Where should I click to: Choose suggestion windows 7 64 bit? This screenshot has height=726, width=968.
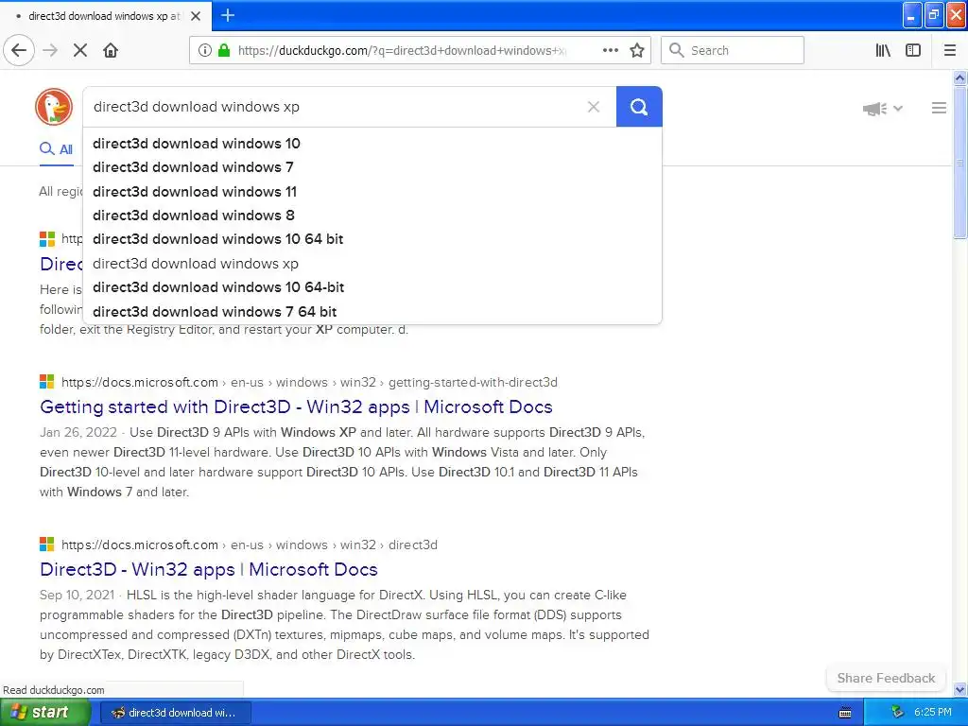[372, 312]
